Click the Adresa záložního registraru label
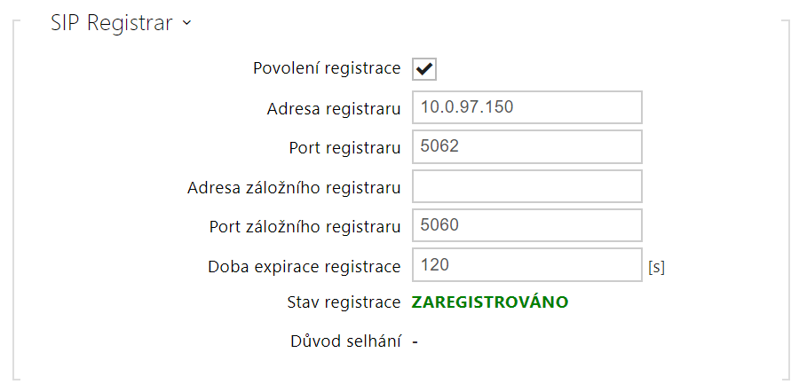The width and height of the screenshot is (799, 392). click(x=294, y=187)
